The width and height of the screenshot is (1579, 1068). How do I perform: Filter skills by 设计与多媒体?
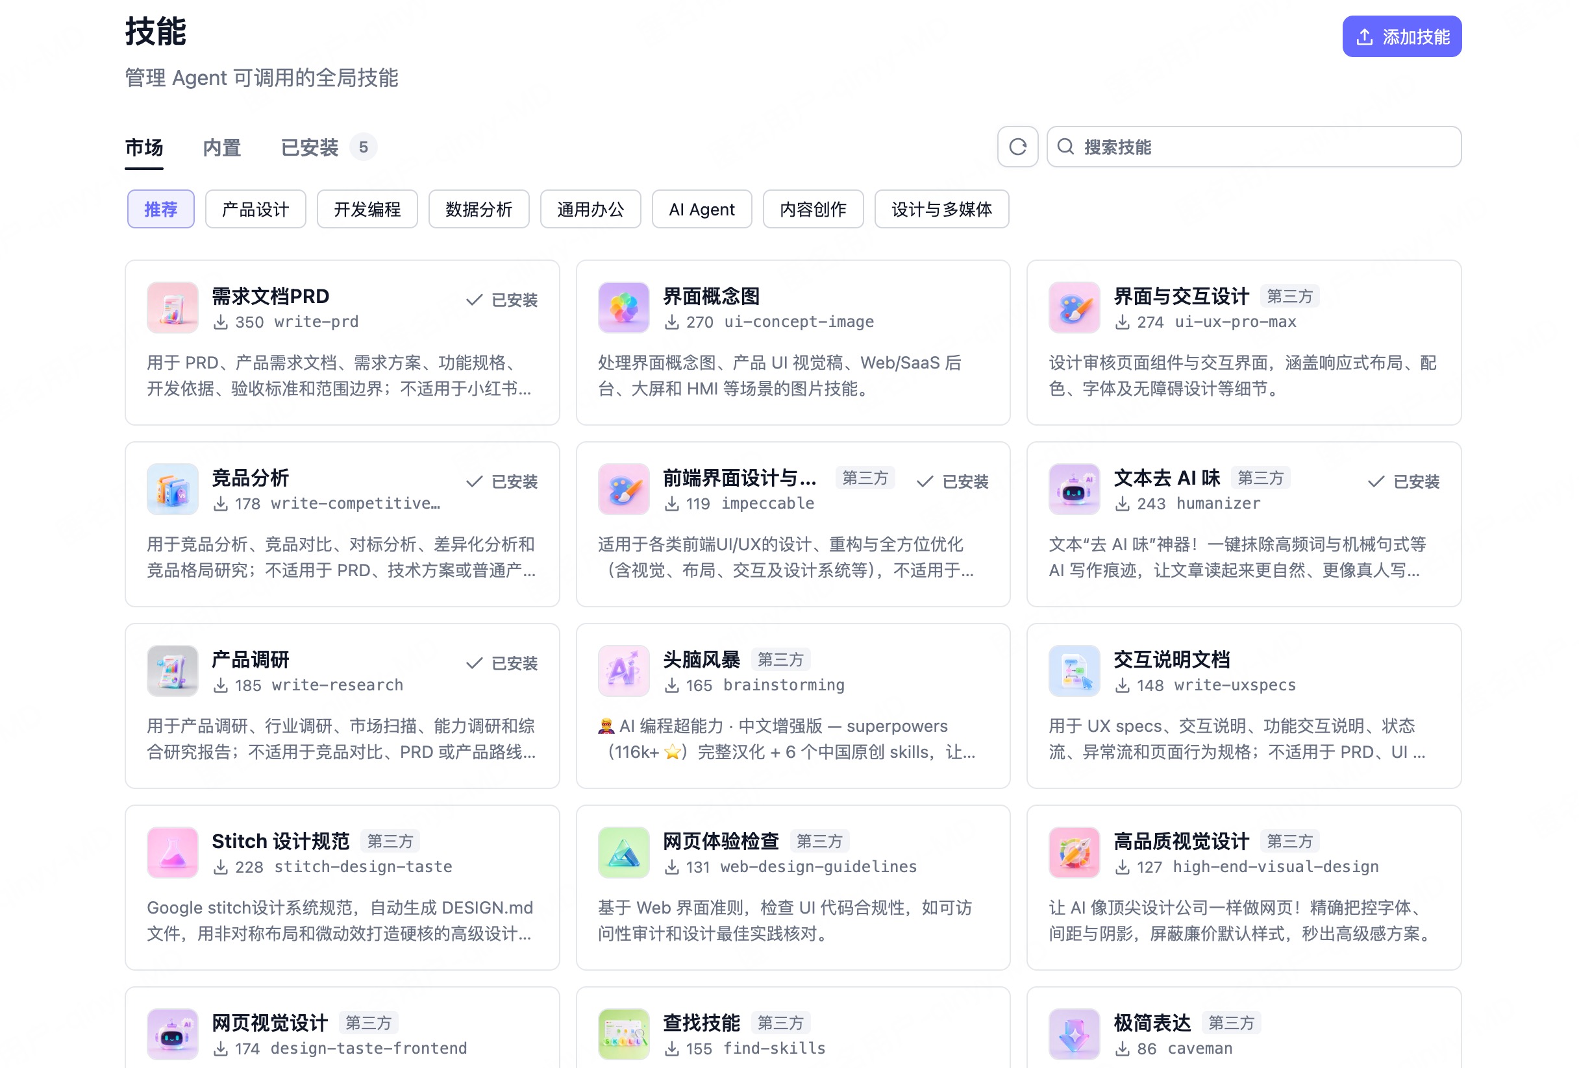tap(941, 209)
